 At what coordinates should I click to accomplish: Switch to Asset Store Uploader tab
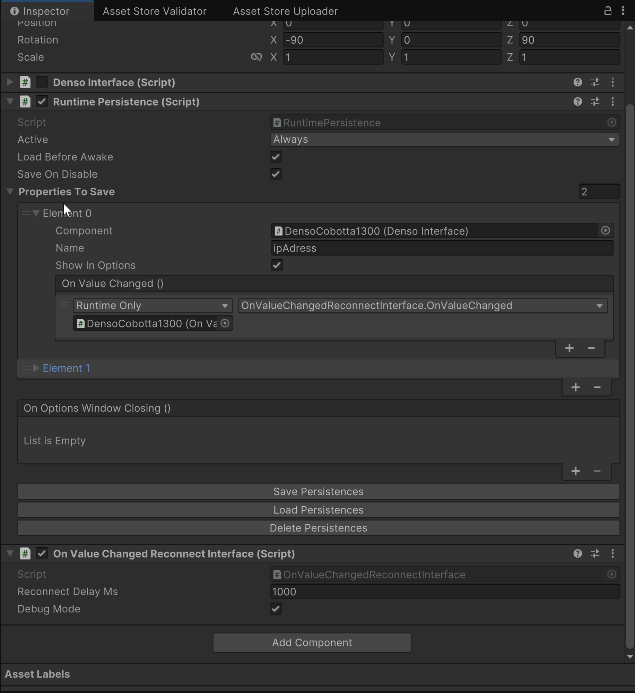click(285, 11)
